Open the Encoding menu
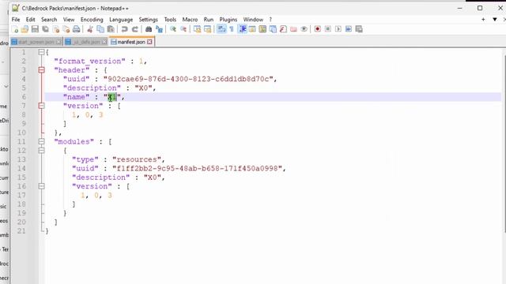The width and height of the screenshot is (506, 284). 92,20
